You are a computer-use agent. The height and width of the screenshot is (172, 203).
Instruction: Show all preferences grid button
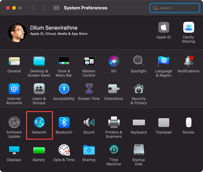point(57,8)
